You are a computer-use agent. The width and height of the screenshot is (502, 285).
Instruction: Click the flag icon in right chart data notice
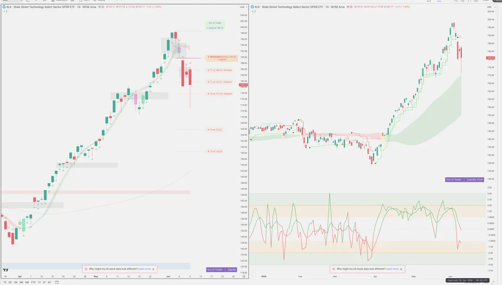click(333, 269)
